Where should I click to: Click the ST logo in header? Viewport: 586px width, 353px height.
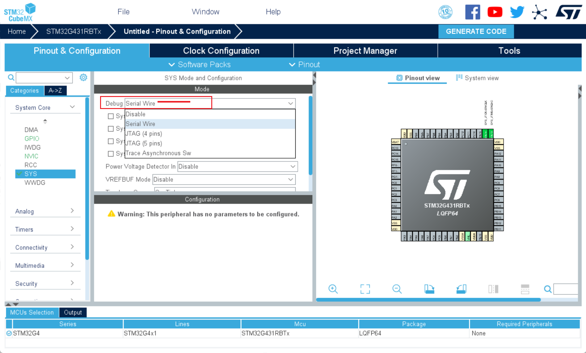tap(569, 12)
